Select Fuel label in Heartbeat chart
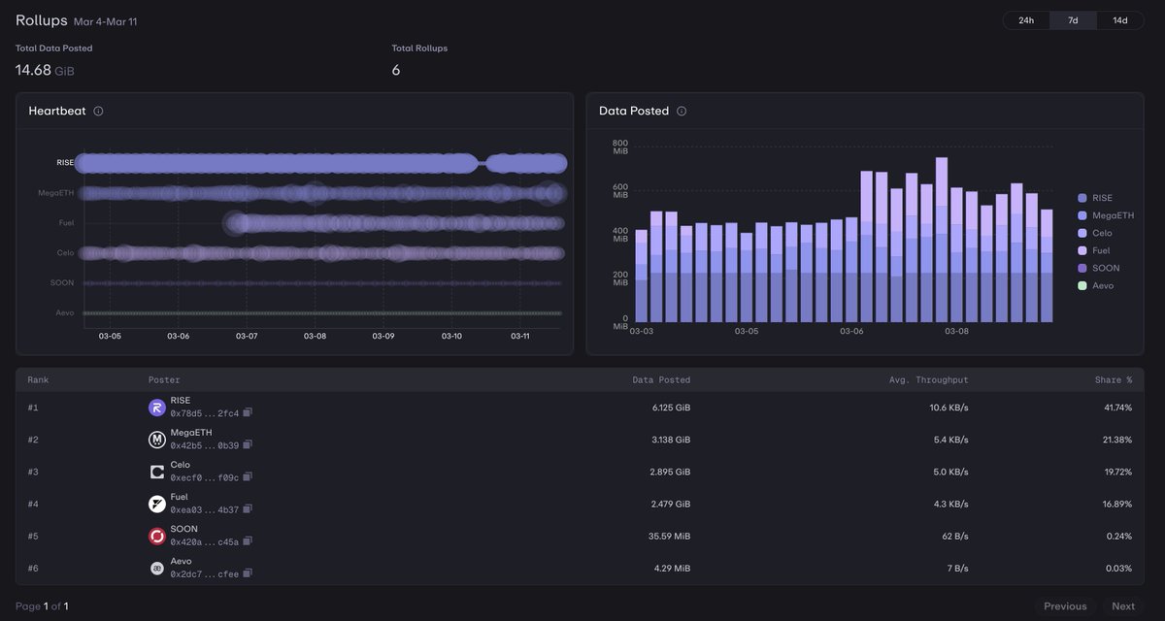The height and width of the screenshot is (621, 1165). (66, 222)
